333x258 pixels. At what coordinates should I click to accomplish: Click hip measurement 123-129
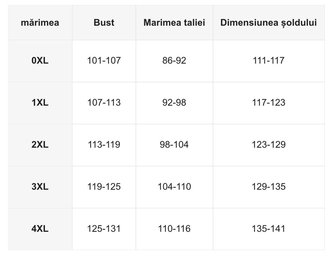tap(269, 145)
